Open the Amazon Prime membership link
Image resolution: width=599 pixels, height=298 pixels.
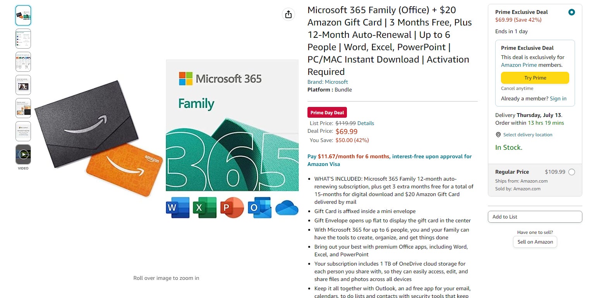519,65
